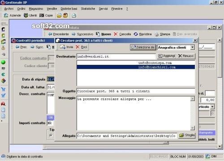Image resolution: width=224 pixels, height=161 pixels.
Task: Click the yellow mail icon in main toolbar
Action: (x=59, y=15)
